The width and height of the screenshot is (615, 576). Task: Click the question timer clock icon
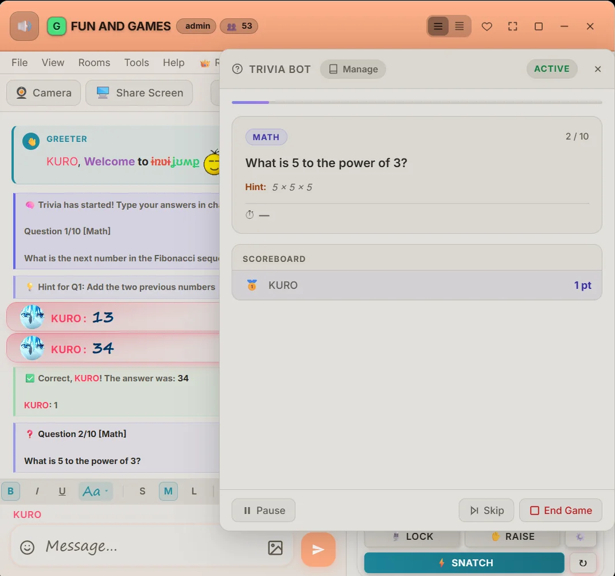point(250,215)
